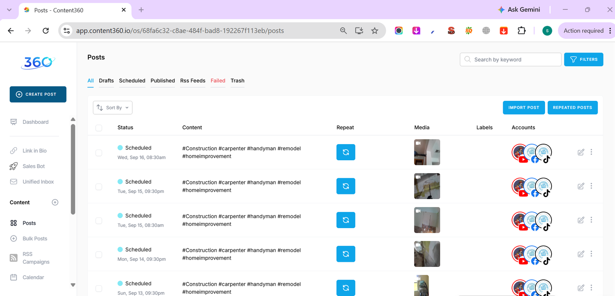Open media thumbnail of Sep 16 08:30am post
This screenshot has height=296, width=615.
pyautogui.click(x=427, y=152)
